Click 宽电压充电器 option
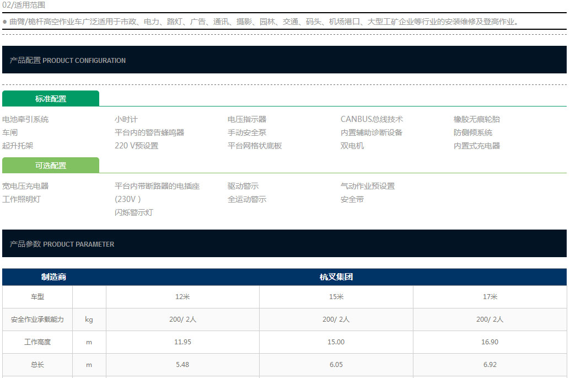 tap(25, 186)
